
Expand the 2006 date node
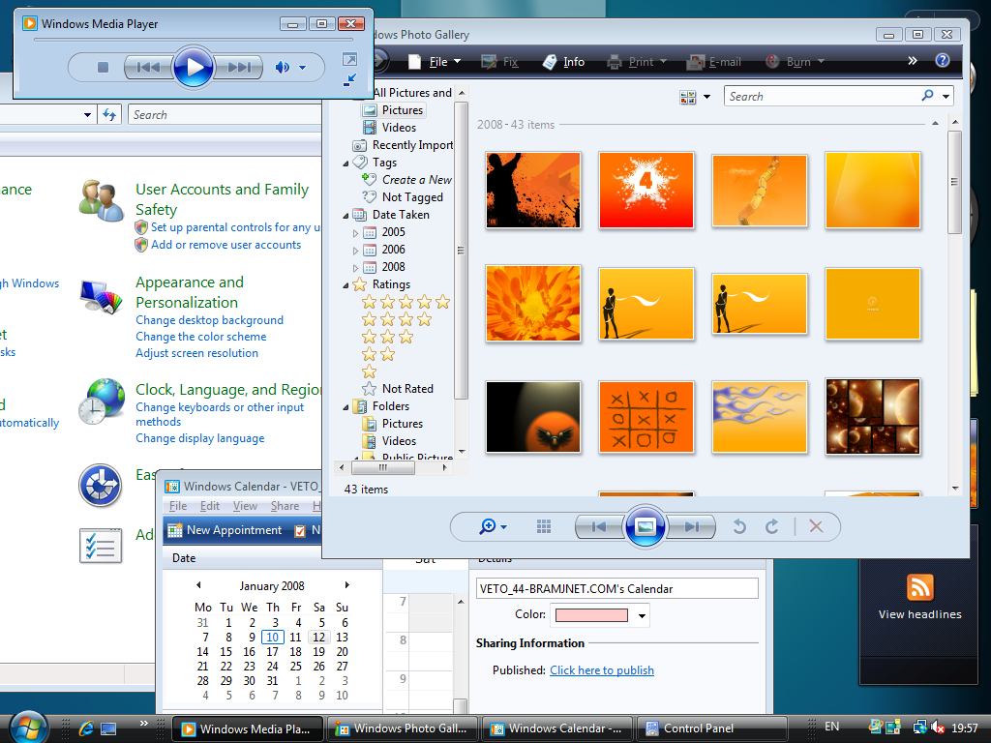[355, 251]
